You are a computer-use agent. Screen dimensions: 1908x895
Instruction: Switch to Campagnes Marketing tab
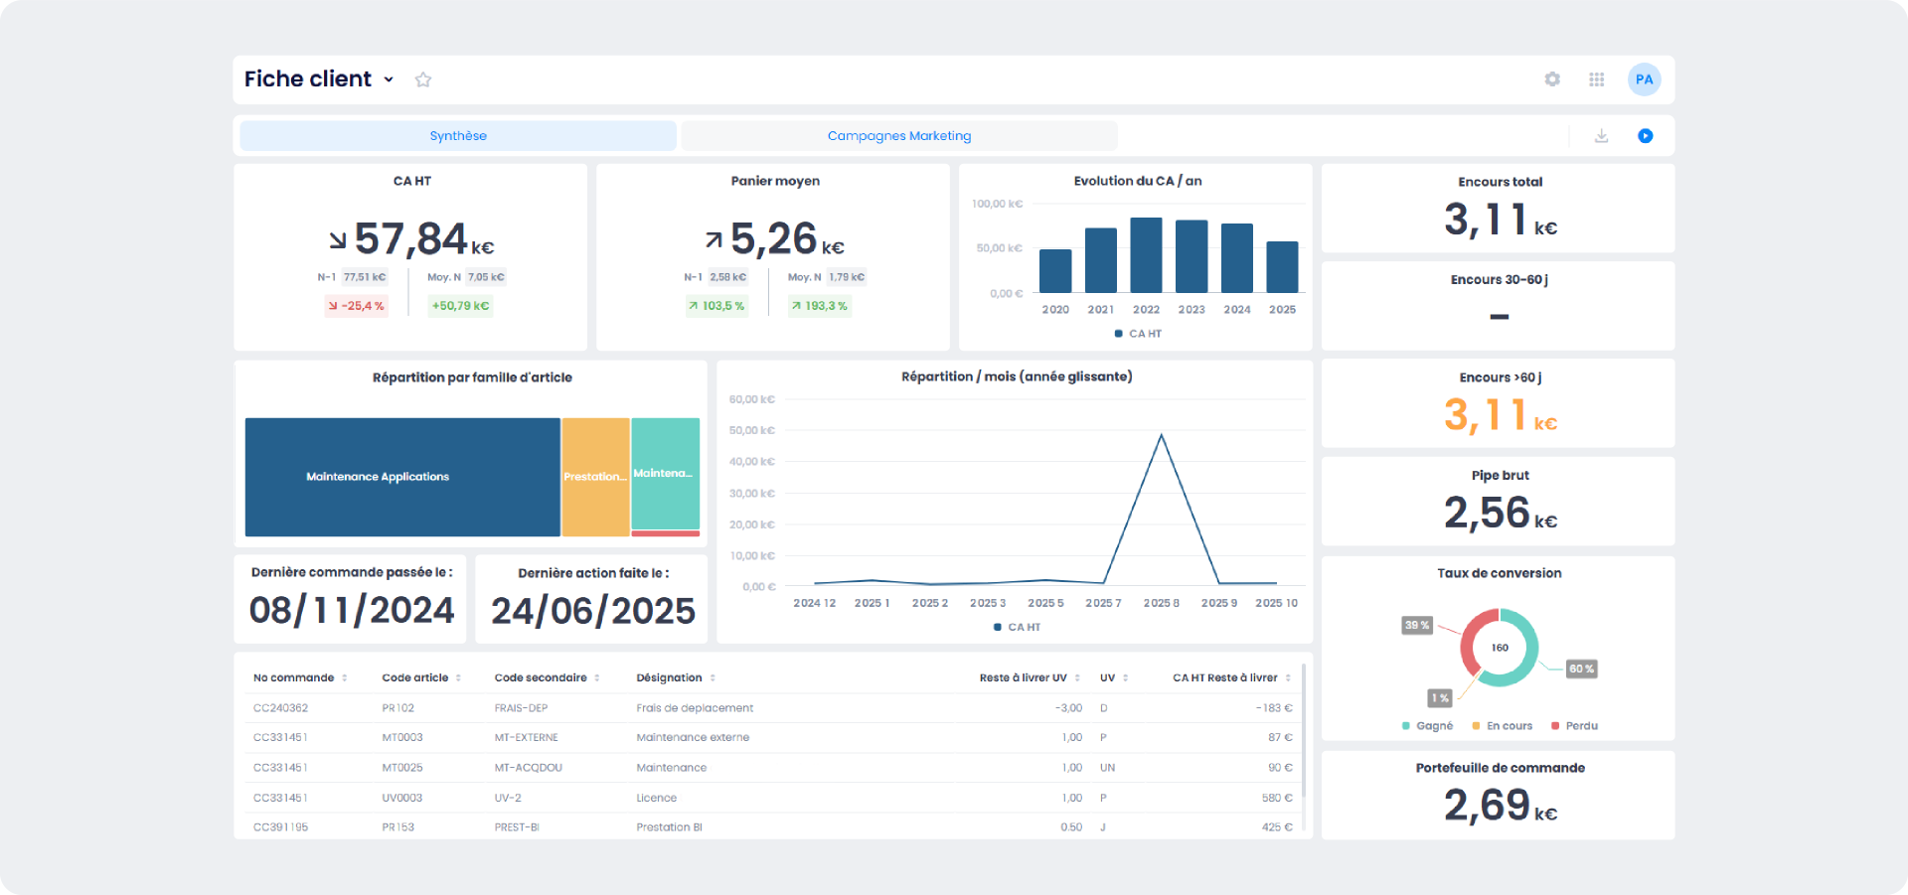(898, 136)
